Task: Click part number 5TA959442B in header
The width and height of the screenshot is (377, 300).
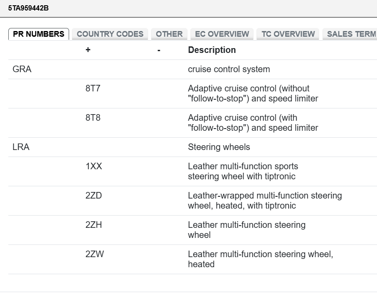Action: pos(28,8)
